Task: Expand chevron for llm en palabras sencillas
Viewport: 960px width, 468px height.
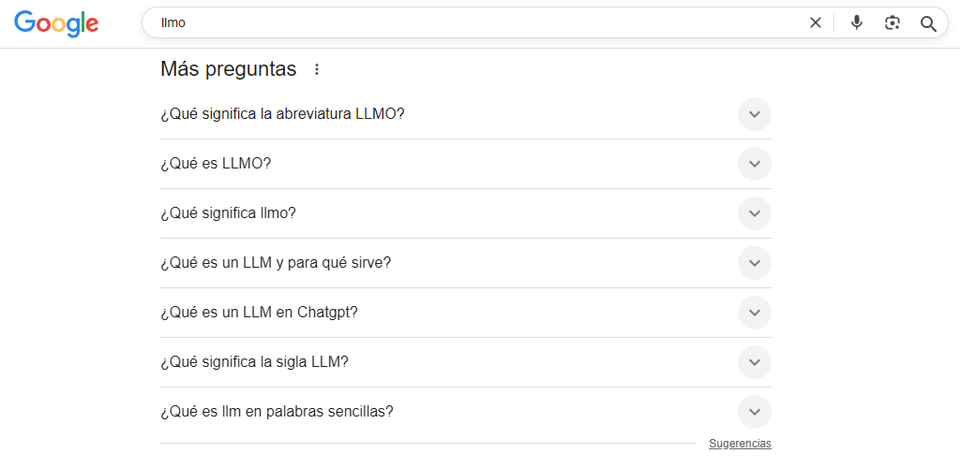Action: (754, 412)
